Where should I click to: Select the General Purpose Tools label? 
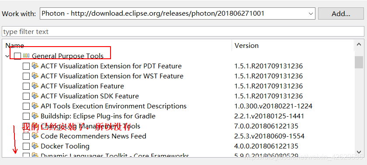[68, 56]
